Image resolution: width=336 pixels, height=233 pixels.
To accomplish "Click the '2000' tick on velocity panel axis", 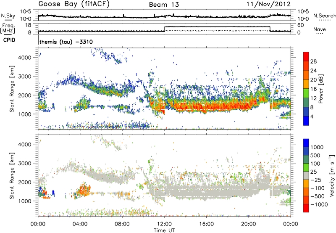I will [25, 182].
